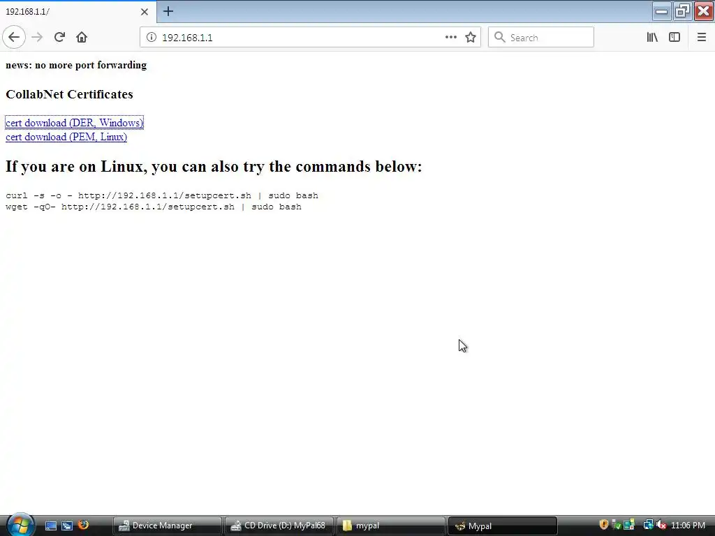Toggle the sidebar view icon
Screen dimensions: 715x536
675,38
